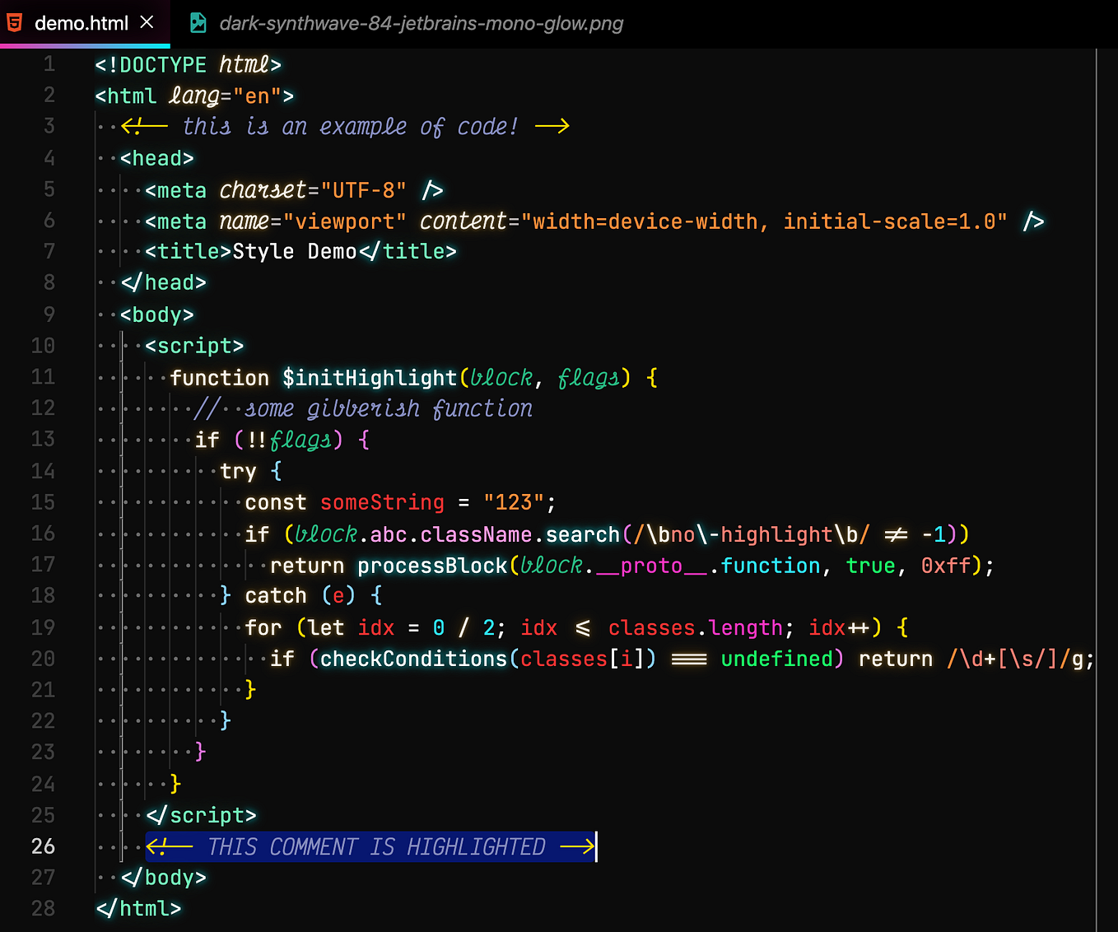
Task: Click the someString constant on line 15
Action: [381, 502]
